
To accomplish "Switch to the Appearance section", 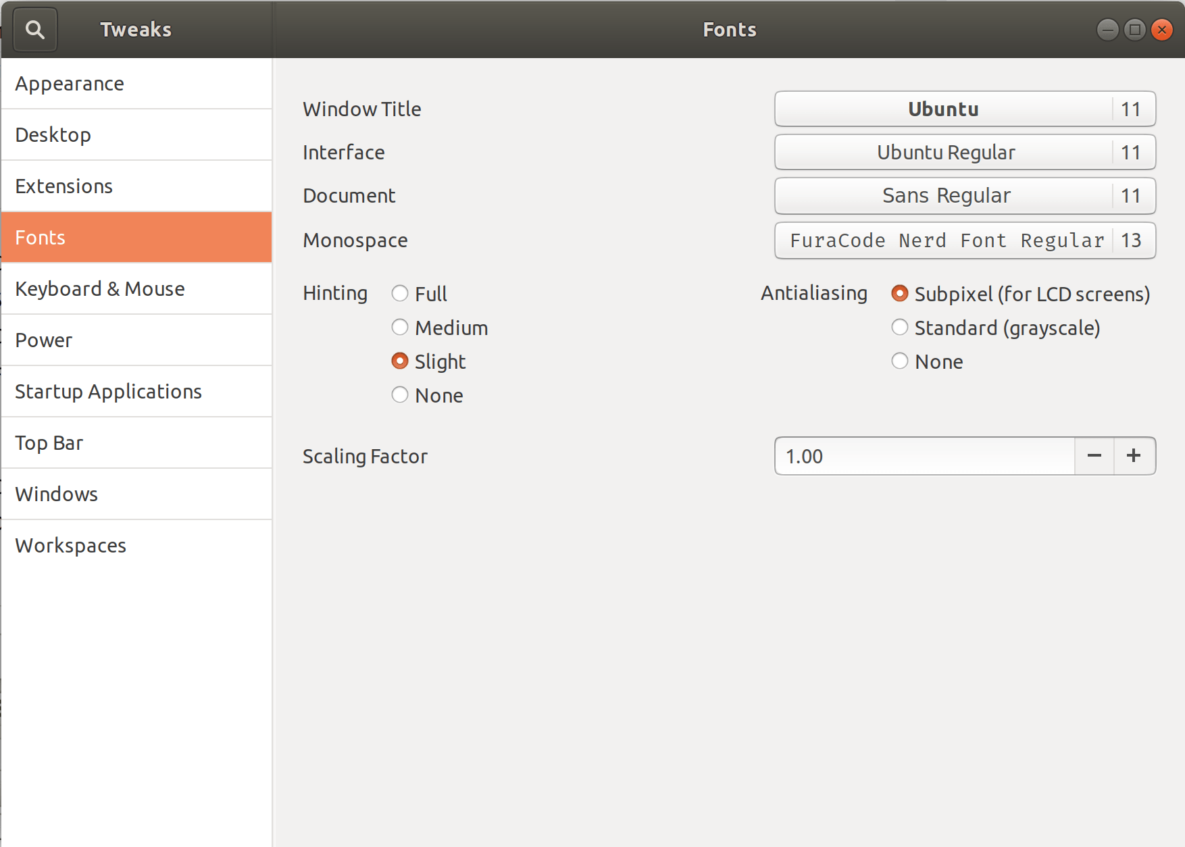I will [x=70, y=83].
